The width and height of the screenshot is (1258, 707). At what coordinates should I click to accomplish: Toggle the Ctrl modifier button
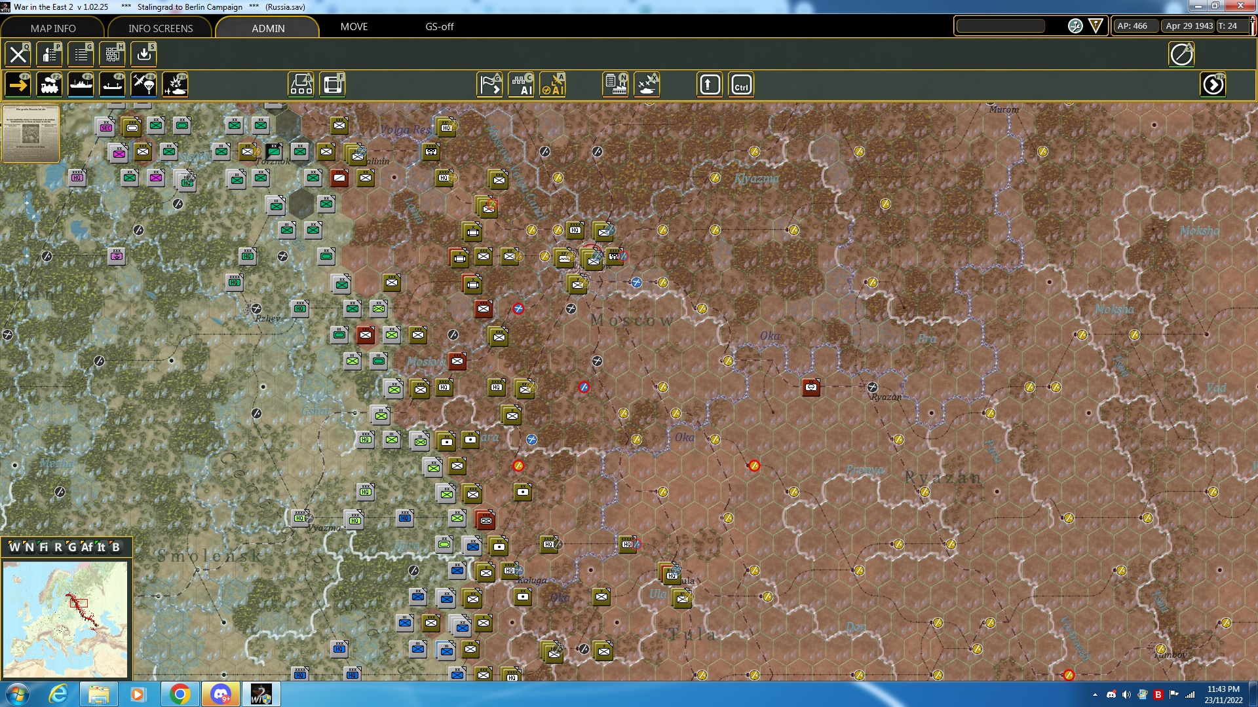741,84
